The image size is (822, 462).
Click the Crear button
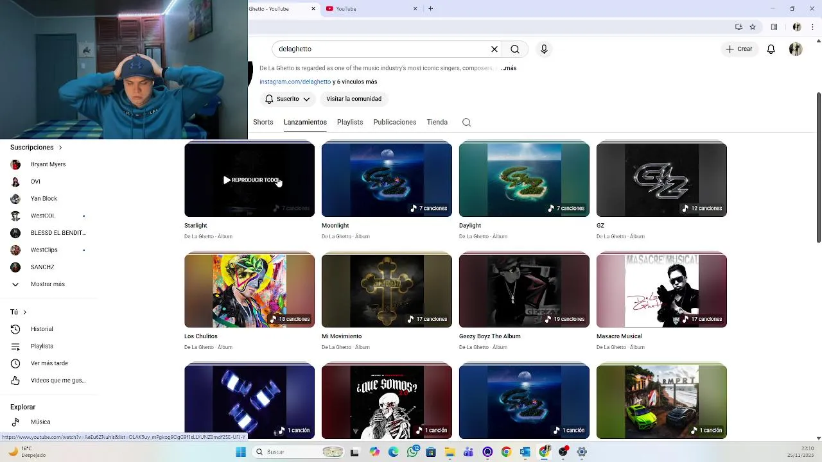pos(739,49)
